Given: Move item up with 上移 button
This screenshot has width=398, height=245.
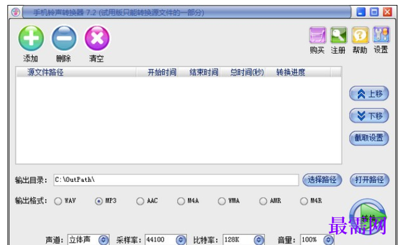Looking at the screenshot, I should (369, 94).
